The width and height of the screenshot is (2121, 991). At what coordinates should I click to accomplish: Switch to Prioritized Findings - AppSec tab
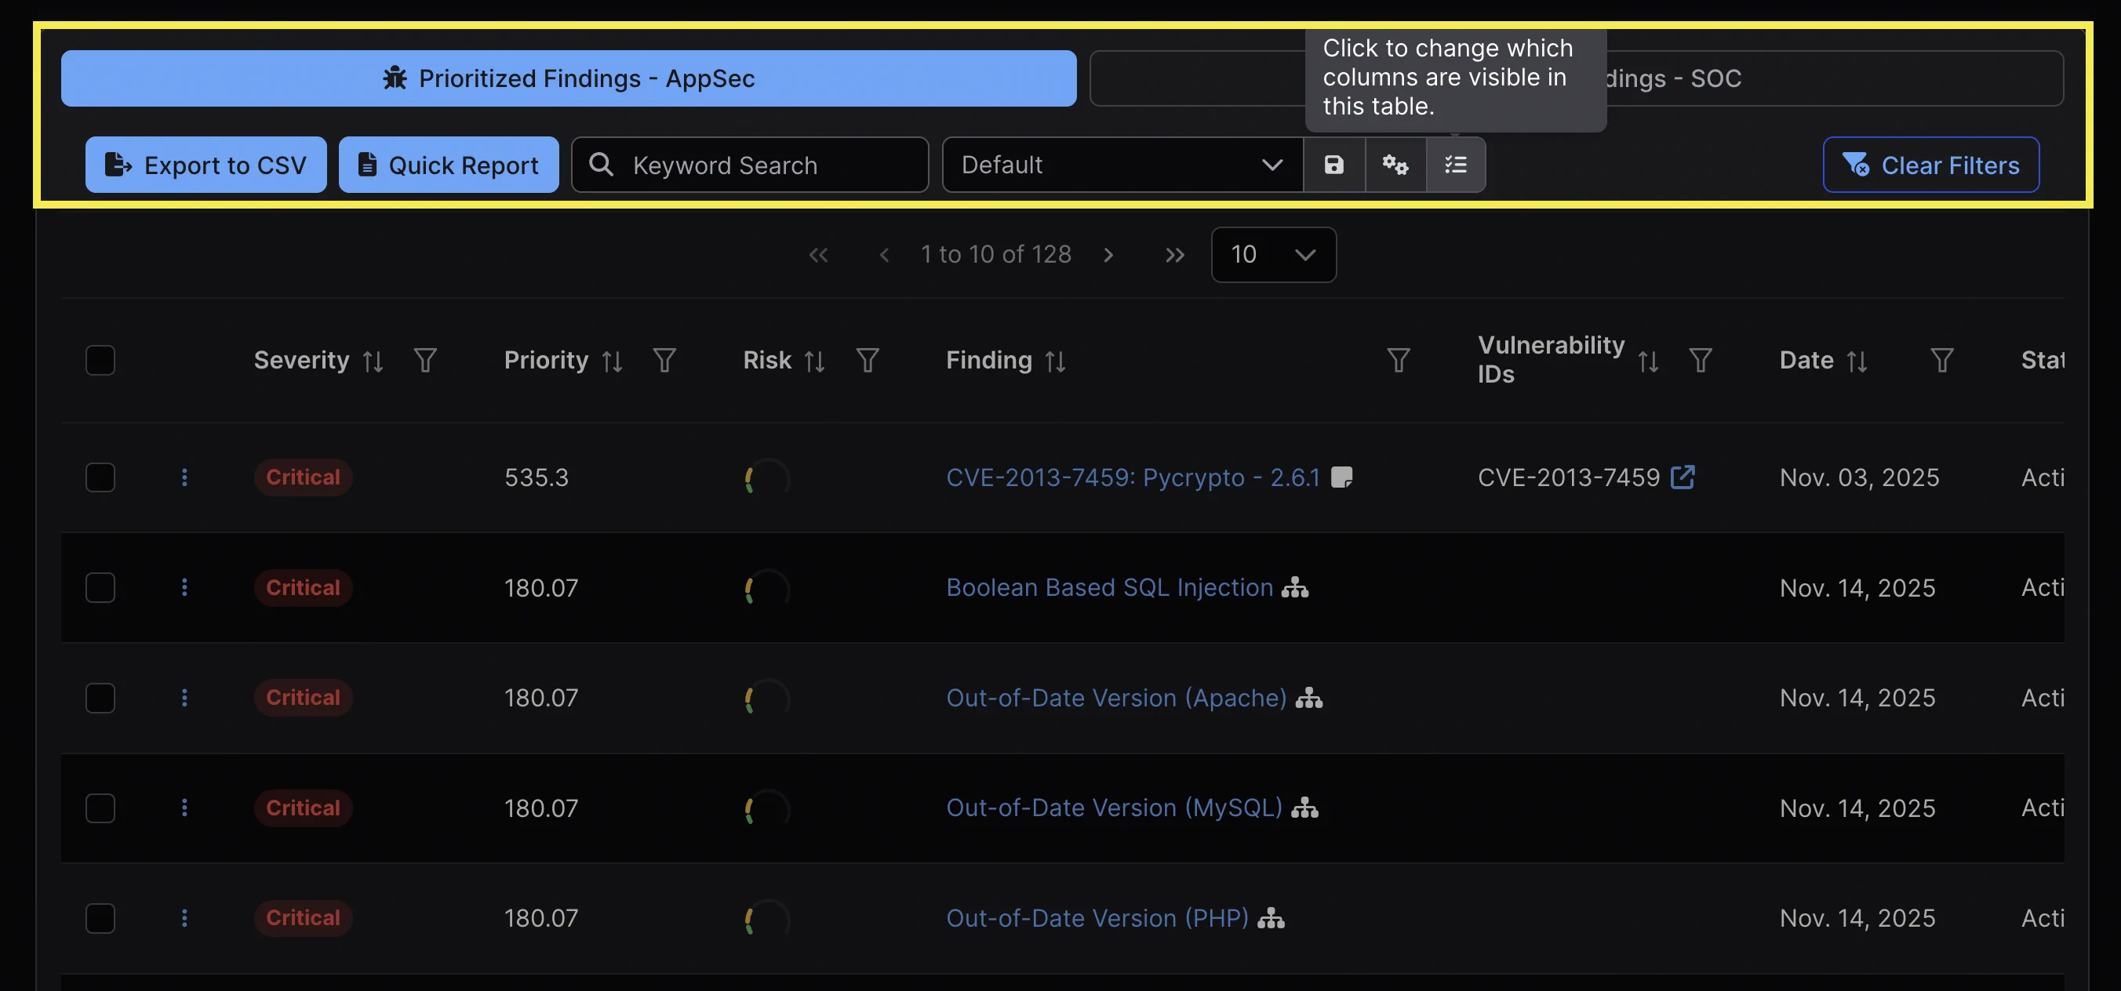568,78
